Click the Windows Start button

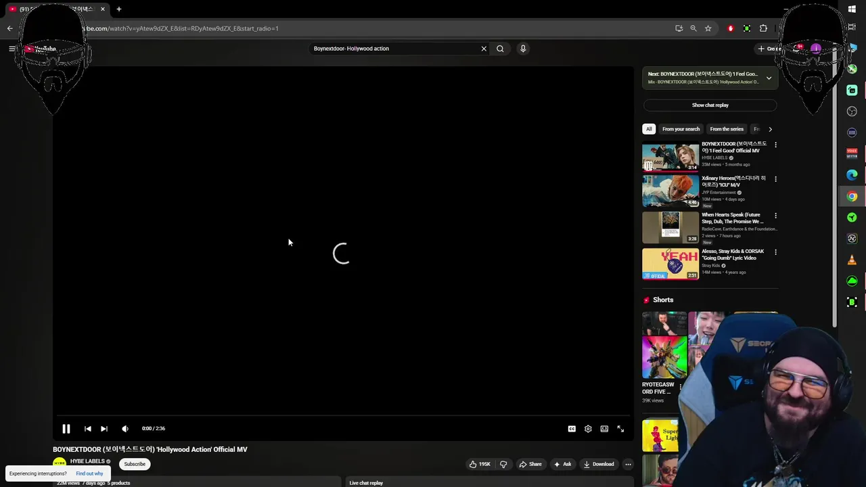coord(852,9)
